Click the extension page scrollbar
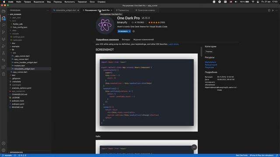The image size is (280, 157). (x=201, y=51)
